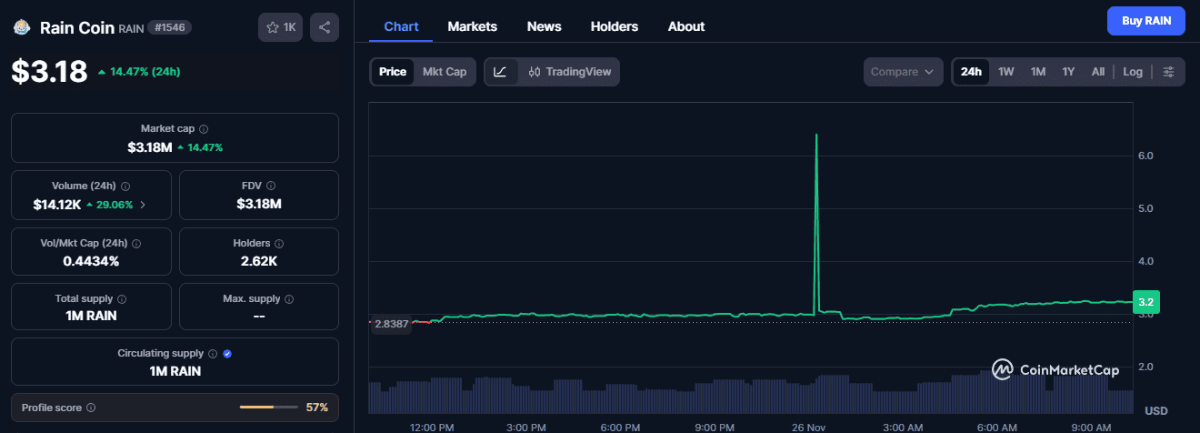
Task: Select the 1Y time range button
Action: click(x=1068, y=72)
